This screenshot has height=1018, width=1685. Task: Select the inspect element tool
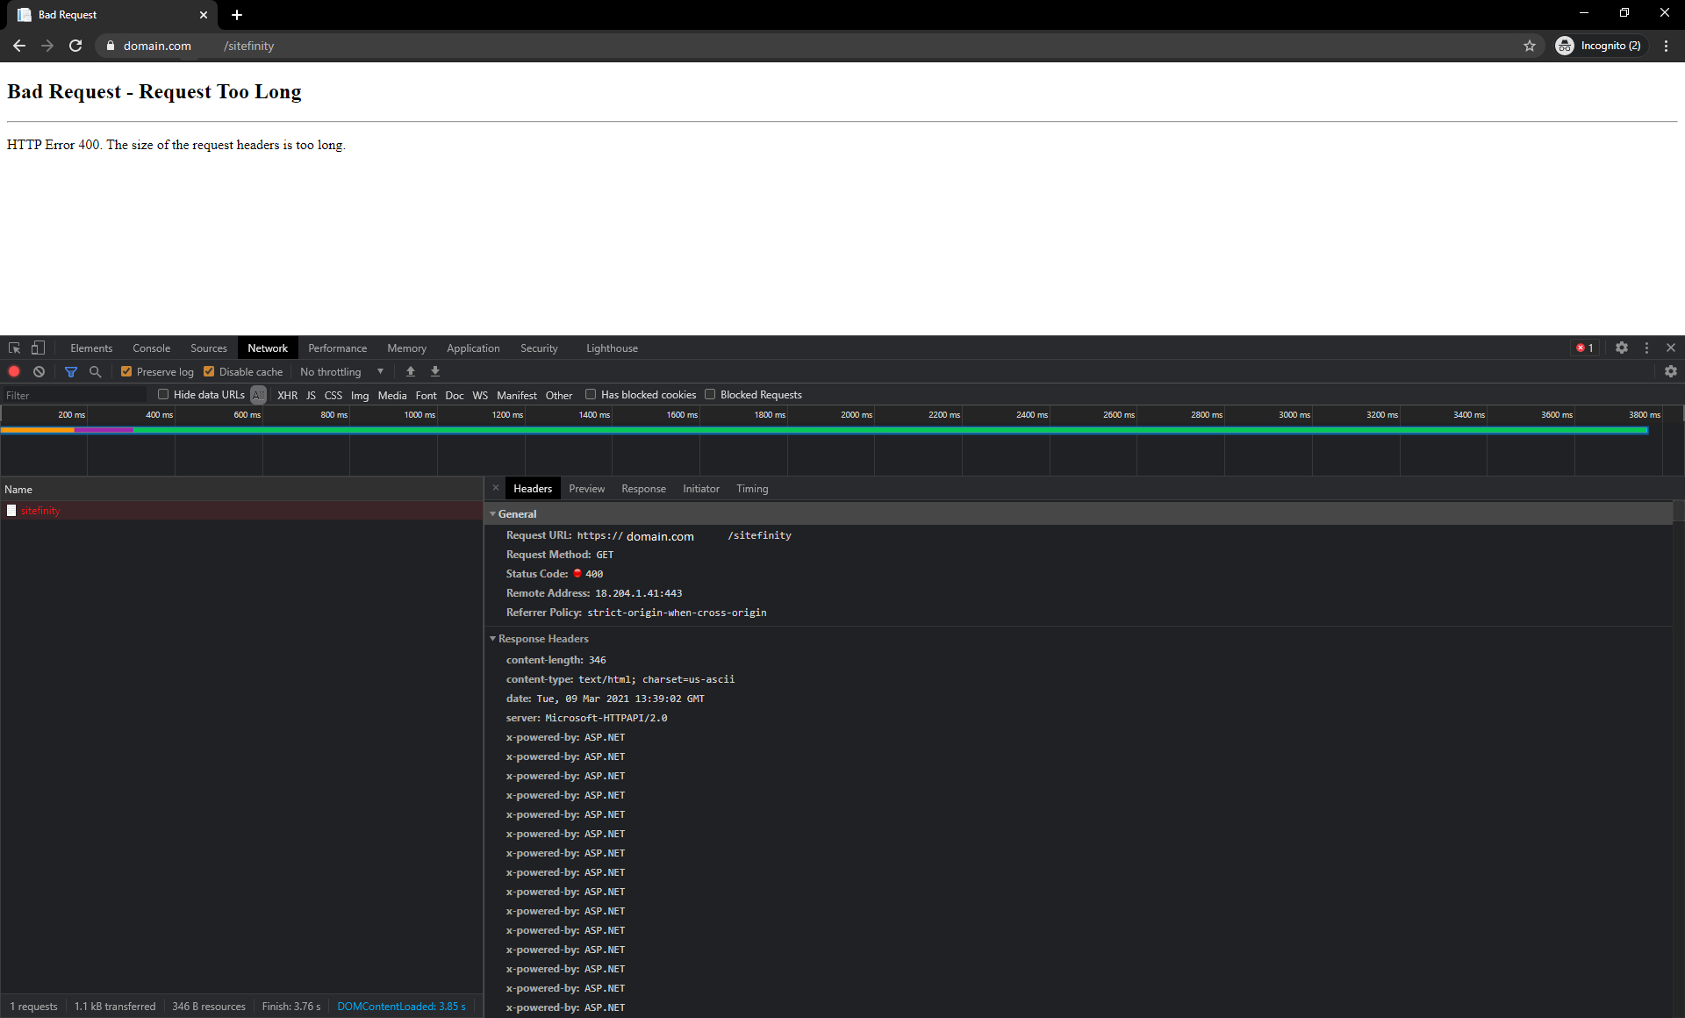click(14, 348)
